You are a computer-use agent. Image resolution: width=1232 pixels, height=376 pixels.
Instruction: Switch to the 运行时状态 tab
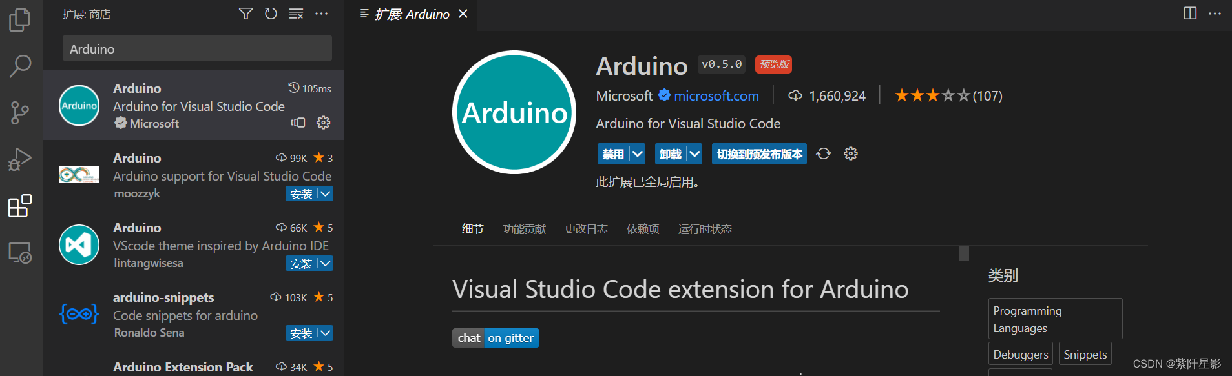pyautogui.click(x=705, y=229)
